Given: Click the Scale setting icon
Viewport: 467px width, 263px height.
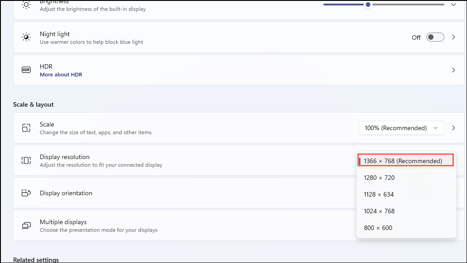Looking at the screenshot, I should click(26, 127).
